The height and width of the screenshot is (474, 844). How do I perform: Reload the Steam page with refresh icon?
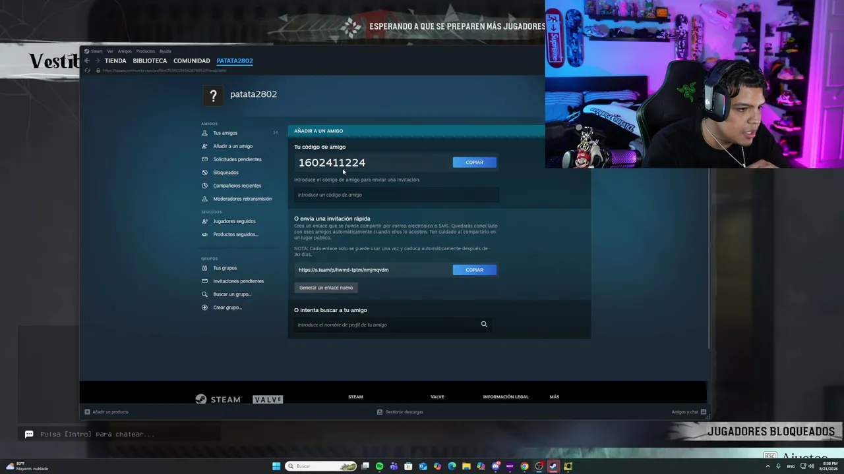click(x=88, y=70)
